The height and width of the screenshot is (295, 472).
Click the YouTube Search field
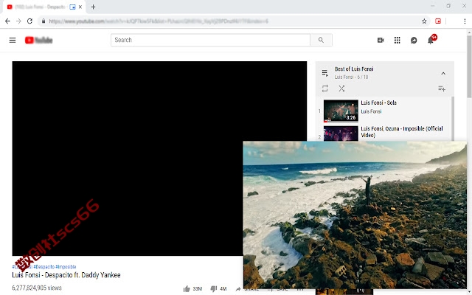coord(210,40)
